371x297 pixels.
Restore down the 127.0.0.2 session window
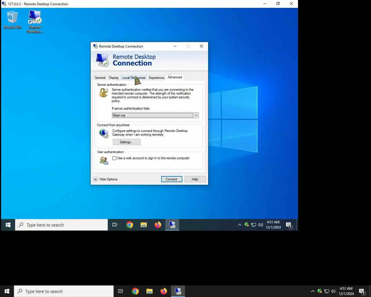(x=278, y=4)
